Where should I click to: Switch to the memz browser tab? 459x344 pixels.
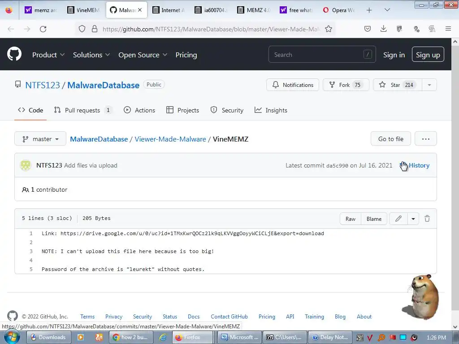41,10
